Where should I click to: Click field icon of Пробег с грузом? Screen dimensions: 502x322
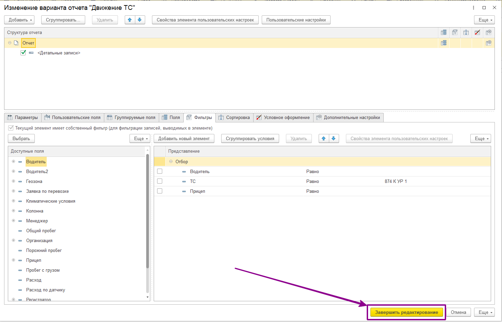[20, 270]
